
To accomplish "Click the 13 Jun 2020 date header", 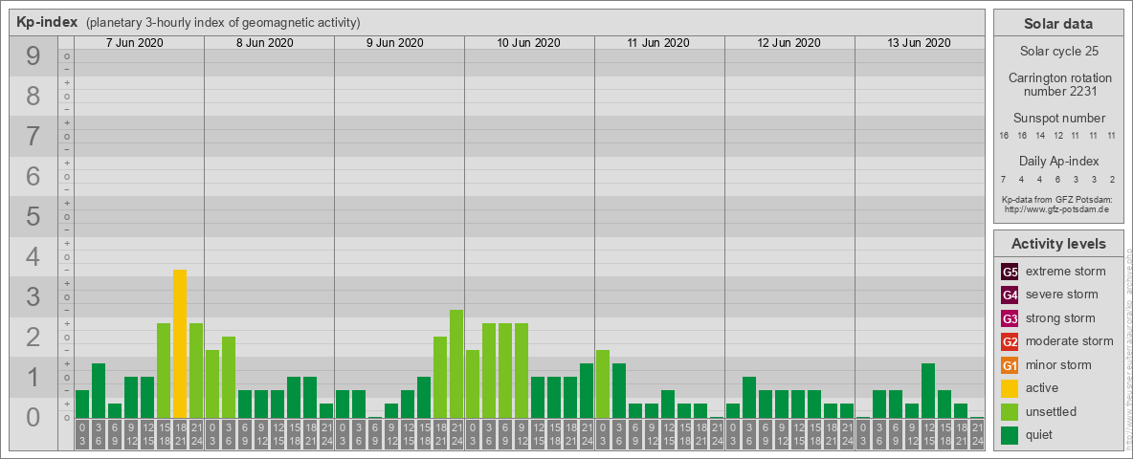I will (x=919, y=43).
